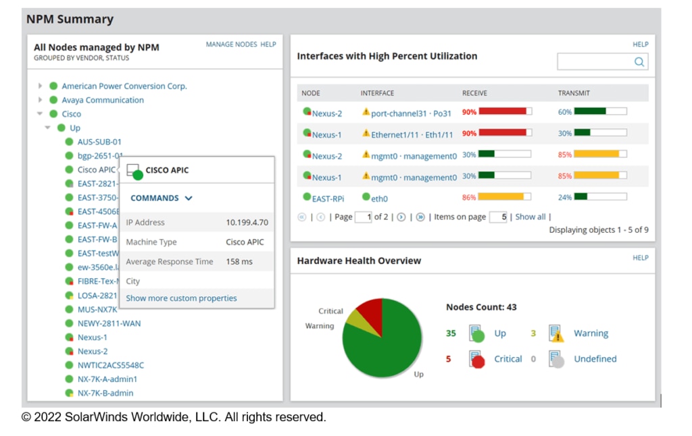This screenshot has width=692, height=436.
Task: Expand American Power Conversion Corp. group
Action: pos(40,86)
